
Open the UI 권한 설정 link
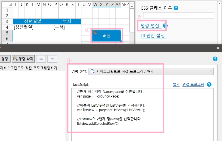154,36
